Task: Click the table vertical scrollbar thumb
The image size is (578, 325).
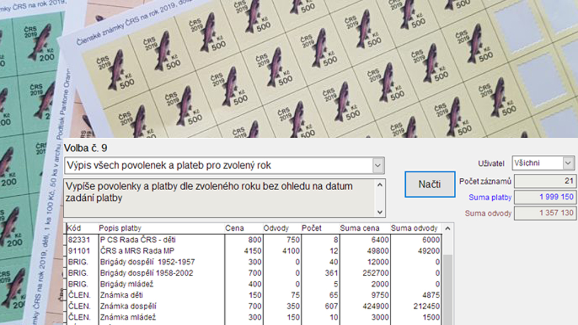Action: pos(448,289)
